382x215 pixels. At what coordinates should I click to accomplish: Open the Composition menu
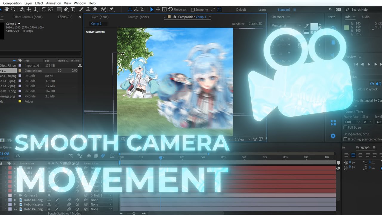pos(12,3)
